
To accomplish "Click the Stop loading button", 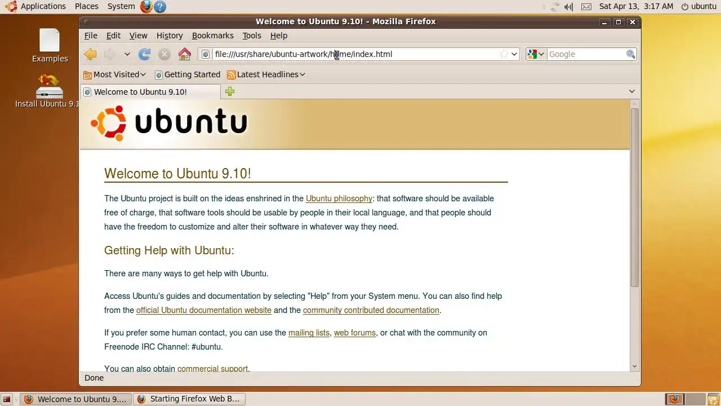I will click(x=164, y=54).
